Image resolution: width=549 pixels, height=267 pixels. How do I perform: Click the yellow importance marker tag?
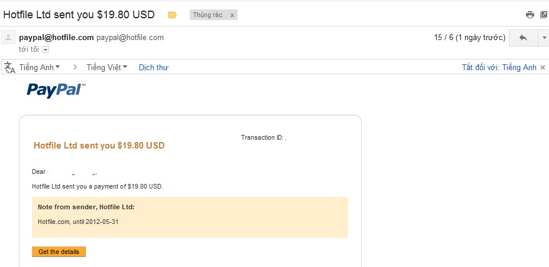(x=173, y=15)
